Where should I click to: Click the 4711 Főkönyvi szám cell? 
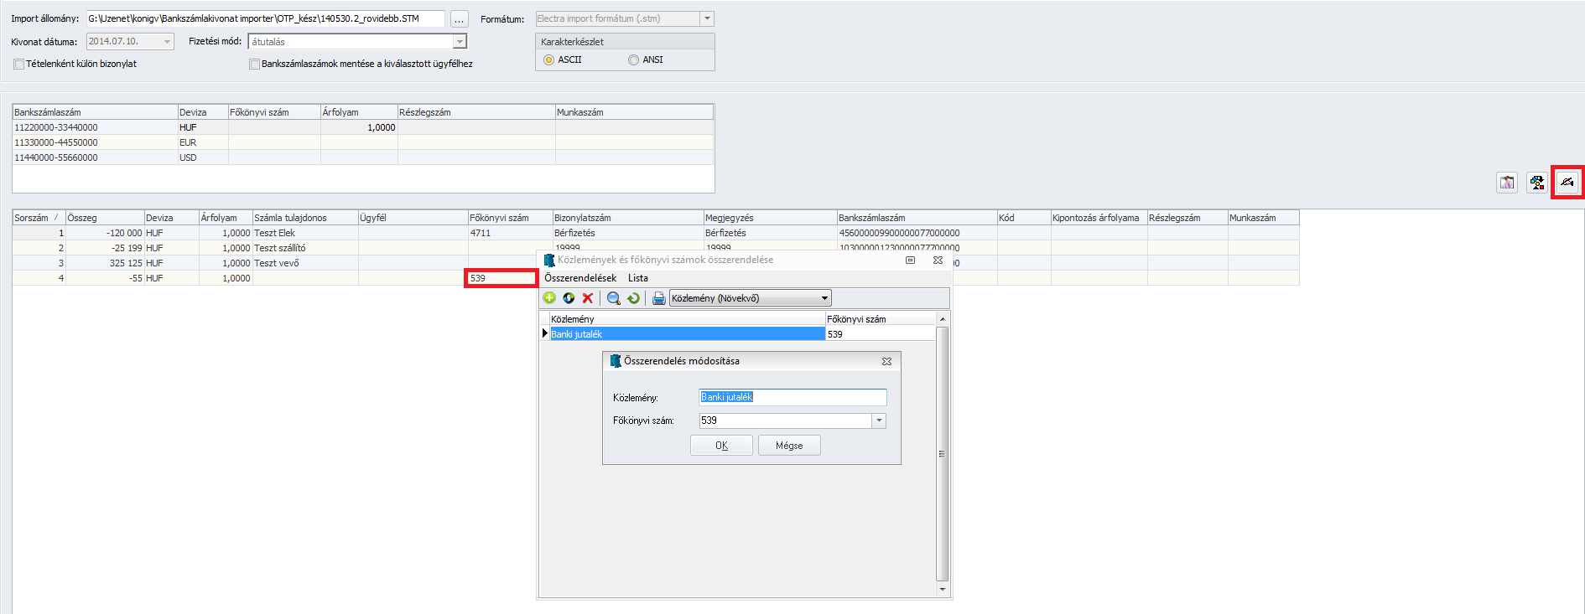[510, 233]
